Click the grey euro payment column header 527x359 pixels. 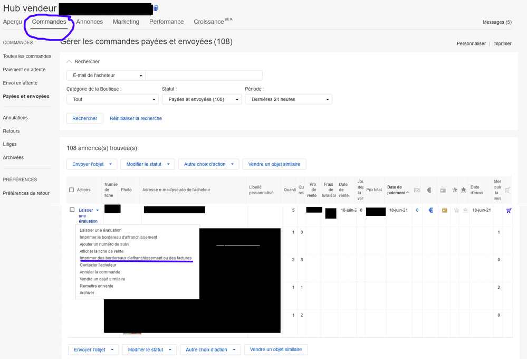pyautogui.click(x=429, y=190)
